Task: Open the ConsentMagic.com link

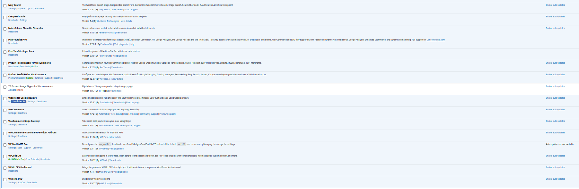Action: tap(435, 40)
